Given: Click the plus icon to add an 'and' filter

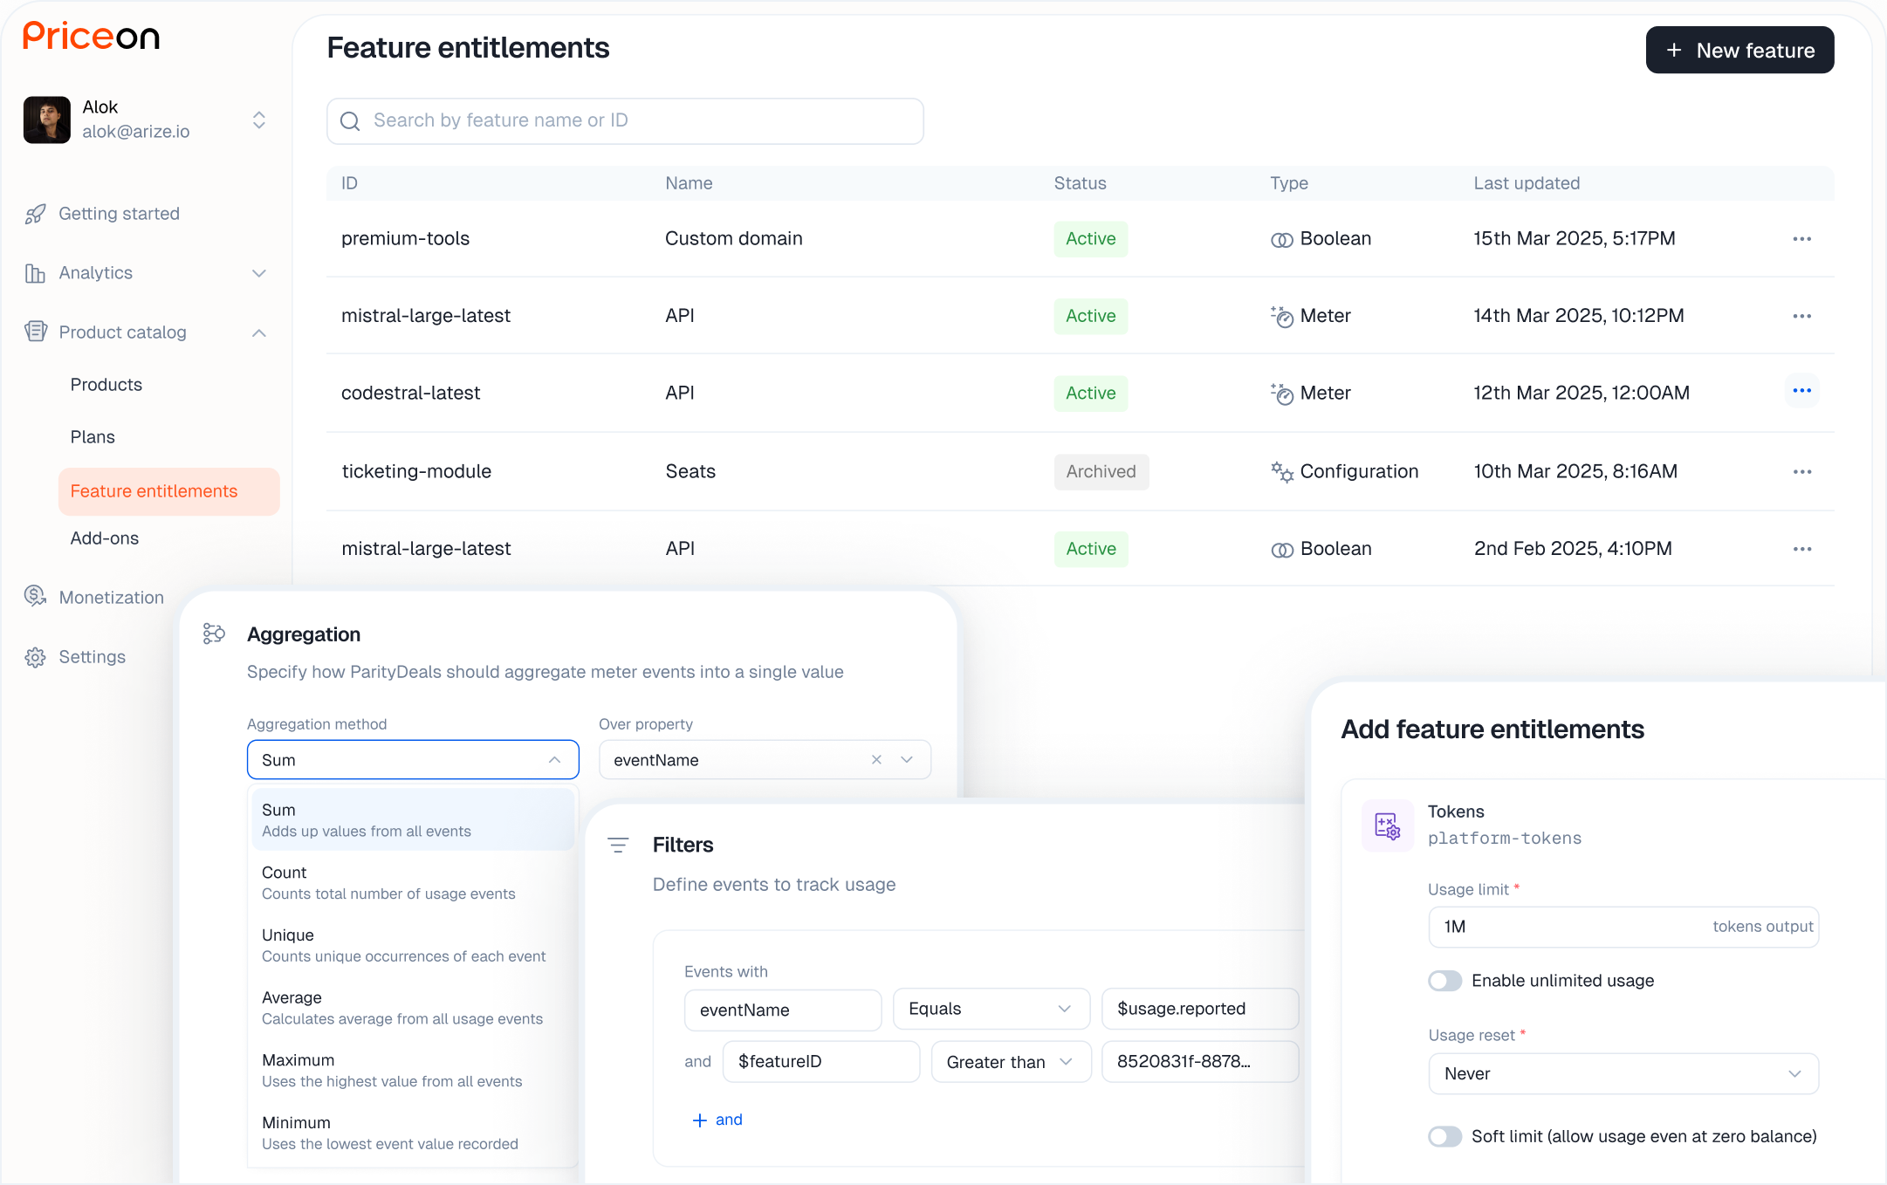Looking at the screenshot, I should [699, 1120].
